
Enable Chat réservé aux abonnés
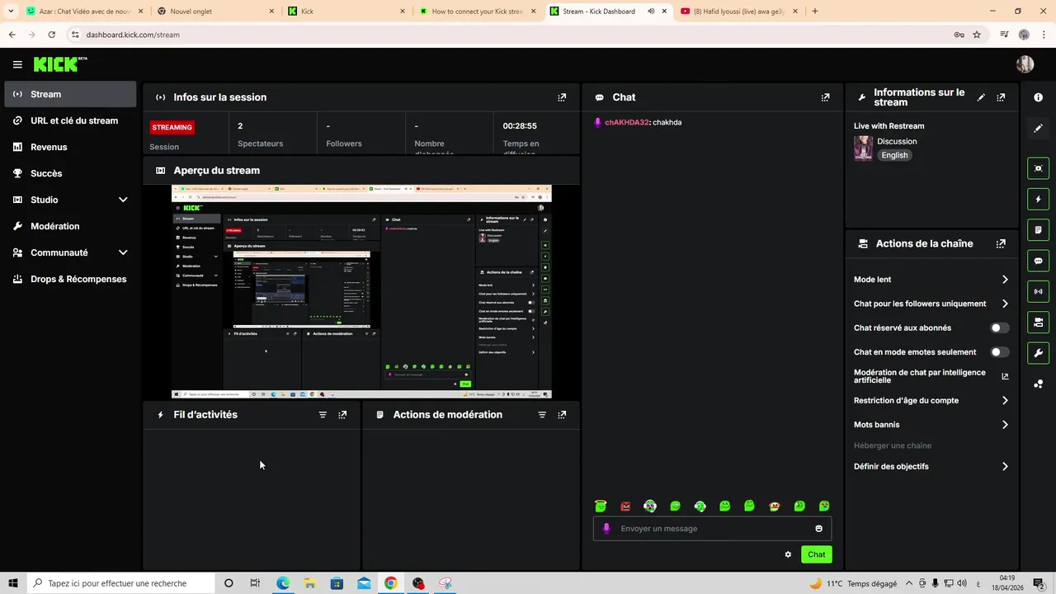pyautogui.click(x=999, y=328)
